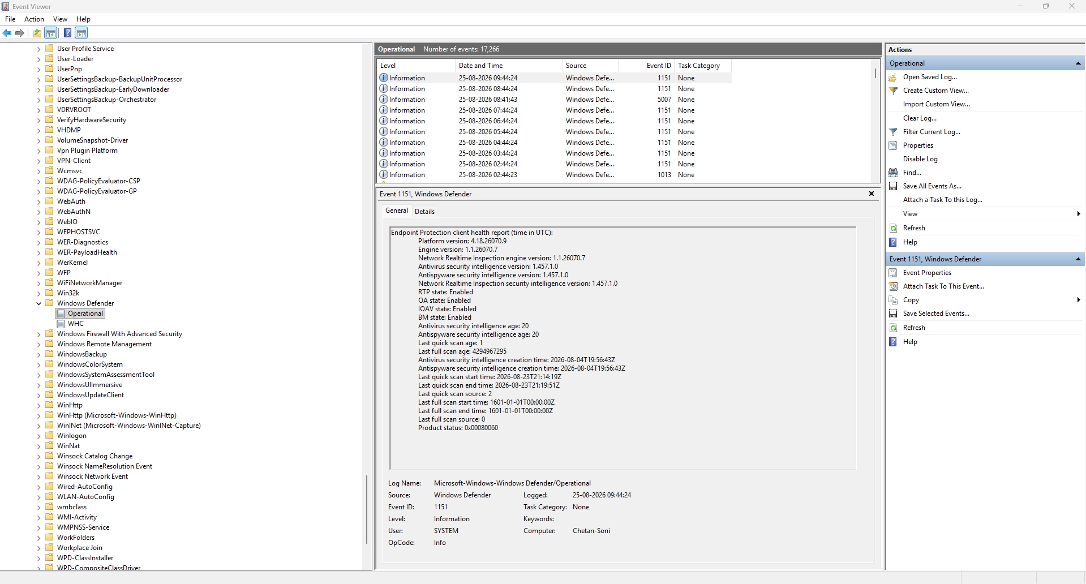Click the Find binoculars icon
Image resolution: width=1086 pixels, height=584 pixels.
[893, 173]
